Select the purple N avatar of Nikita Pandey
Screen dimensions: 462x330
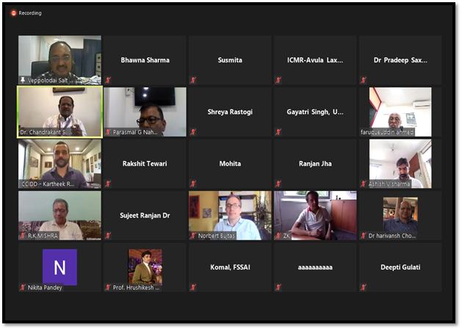point(59,268)
